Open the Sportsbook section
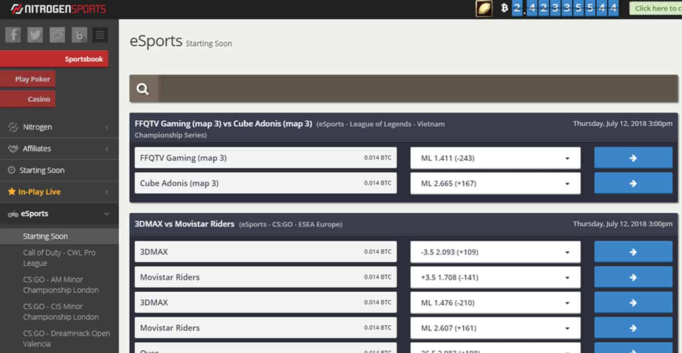 (x=54, y=59)
